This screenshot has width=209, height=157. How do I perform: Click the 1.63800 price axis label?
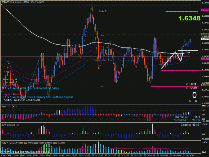pos(205,16)
